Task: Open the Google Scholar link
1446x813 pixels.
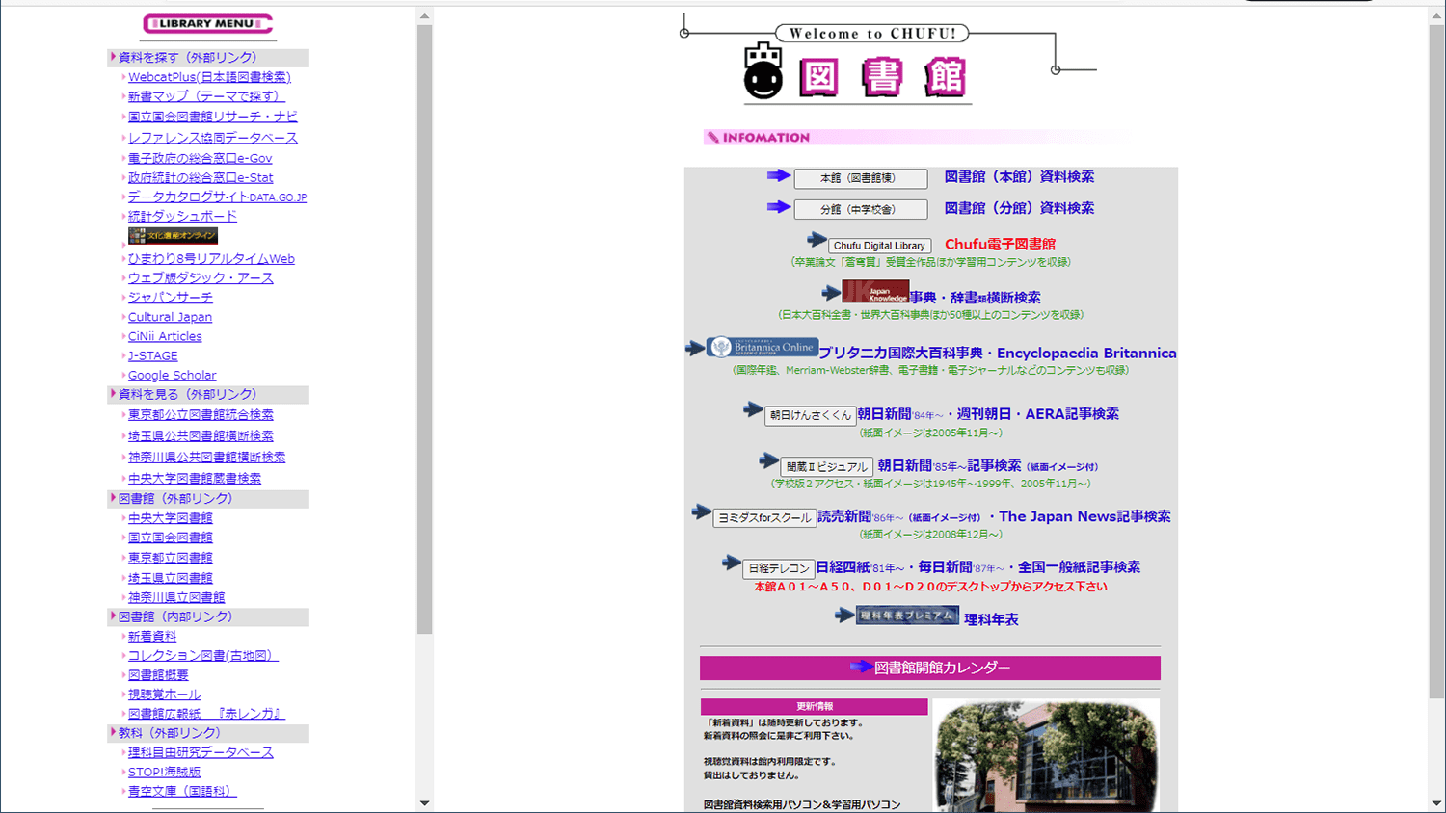Action: [172, 376]
